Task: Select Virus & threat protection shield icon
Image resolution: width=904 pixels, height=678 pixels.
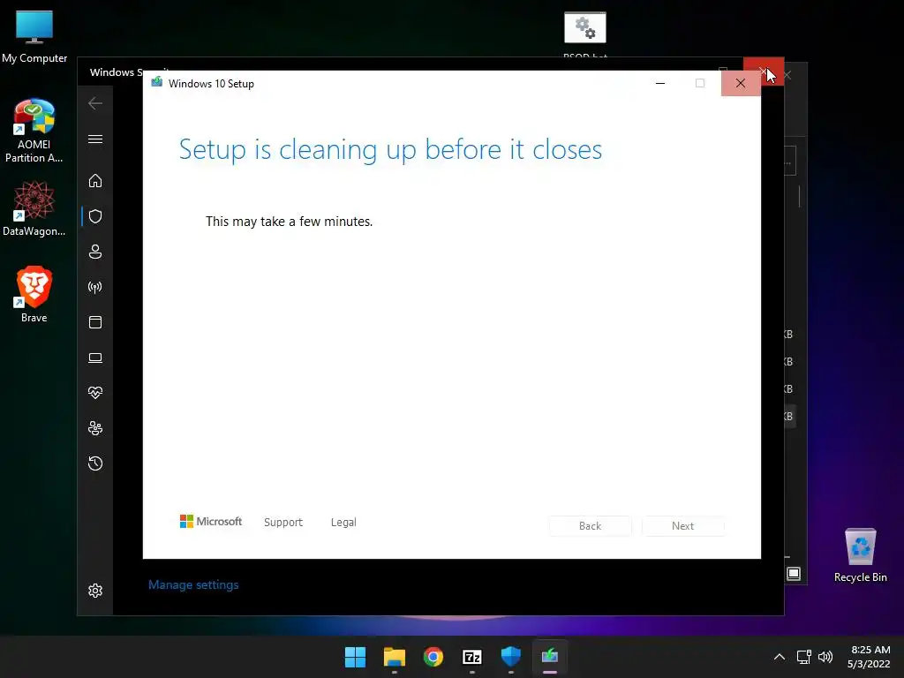Action: pos(95,216)
